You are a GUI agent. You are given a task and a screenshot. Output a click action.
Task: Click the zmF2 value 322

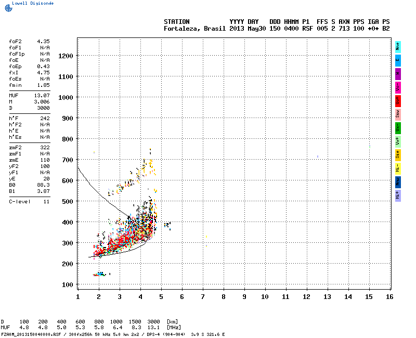(x=45, y=148)
